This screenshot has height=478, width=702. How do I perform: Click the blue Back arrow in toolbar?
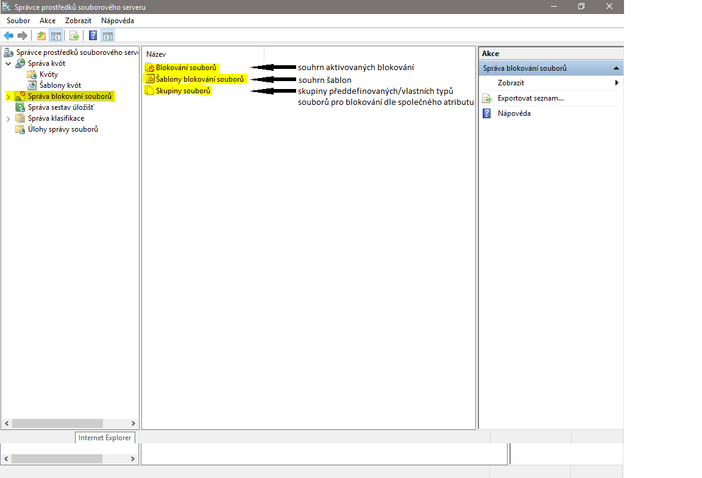point(9,35)
